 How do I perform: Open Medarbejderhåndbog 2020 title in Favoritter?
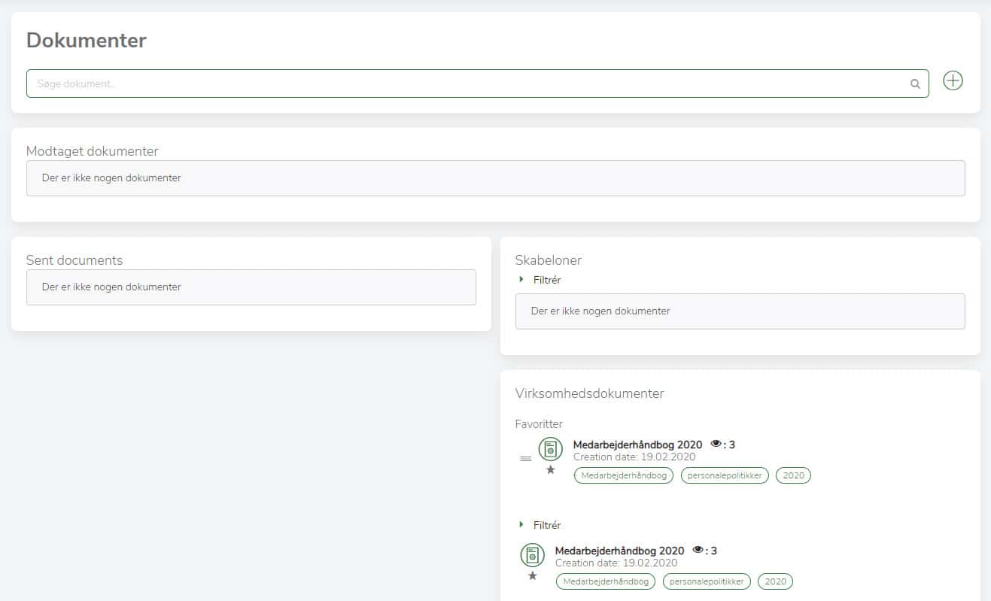coord(637,445)
